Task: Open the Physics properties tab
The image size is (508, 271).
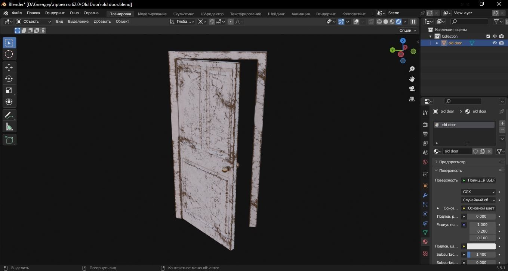Action: (425, 214)
